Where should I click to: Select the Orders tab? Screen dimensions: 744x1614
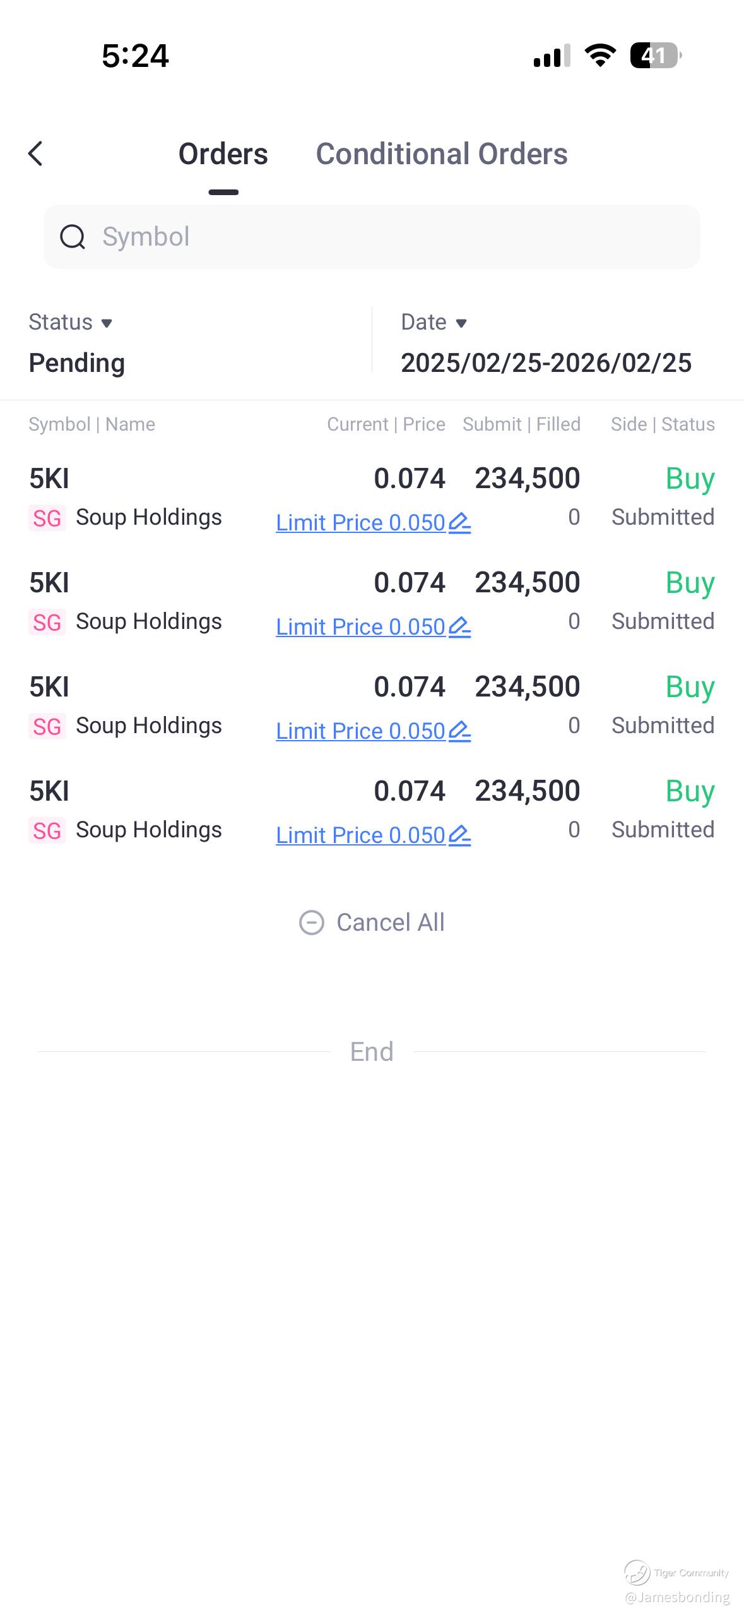tap(223, 154)
